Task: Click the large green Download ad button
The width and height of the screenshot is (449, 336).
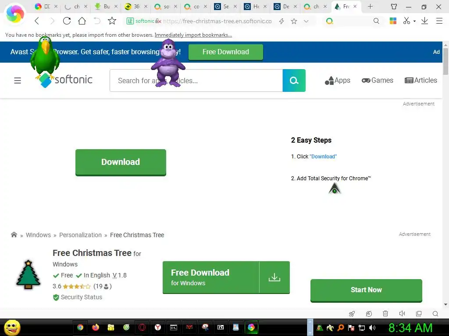Action: [x=121, y=162]
